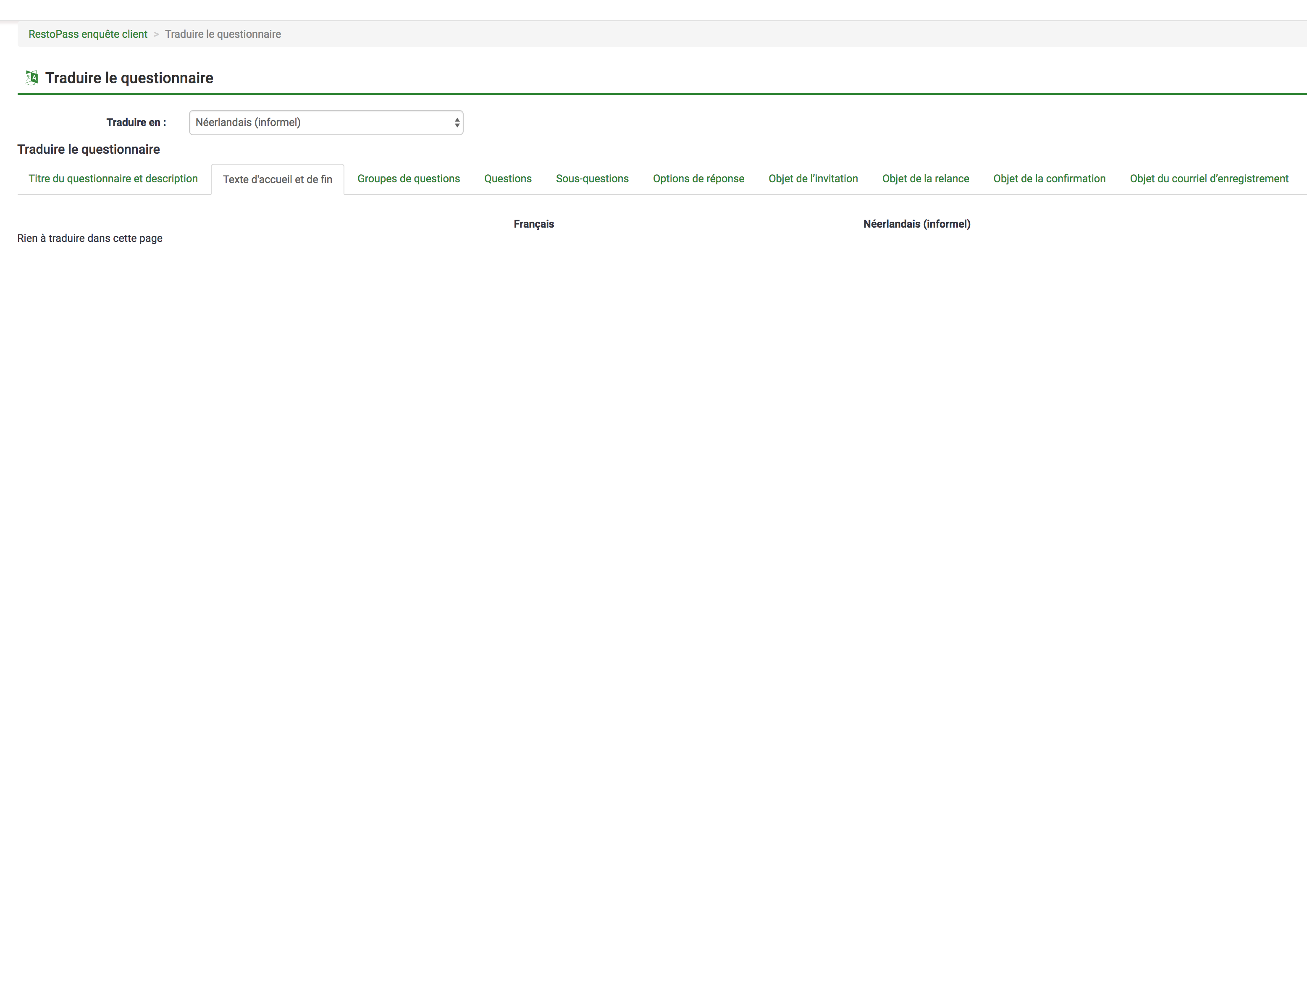Image resolution: width=1307 pixels, height=997 pixels.
Task: Open the 'Sous-questions' tab
Action: (x=592, y=178)
